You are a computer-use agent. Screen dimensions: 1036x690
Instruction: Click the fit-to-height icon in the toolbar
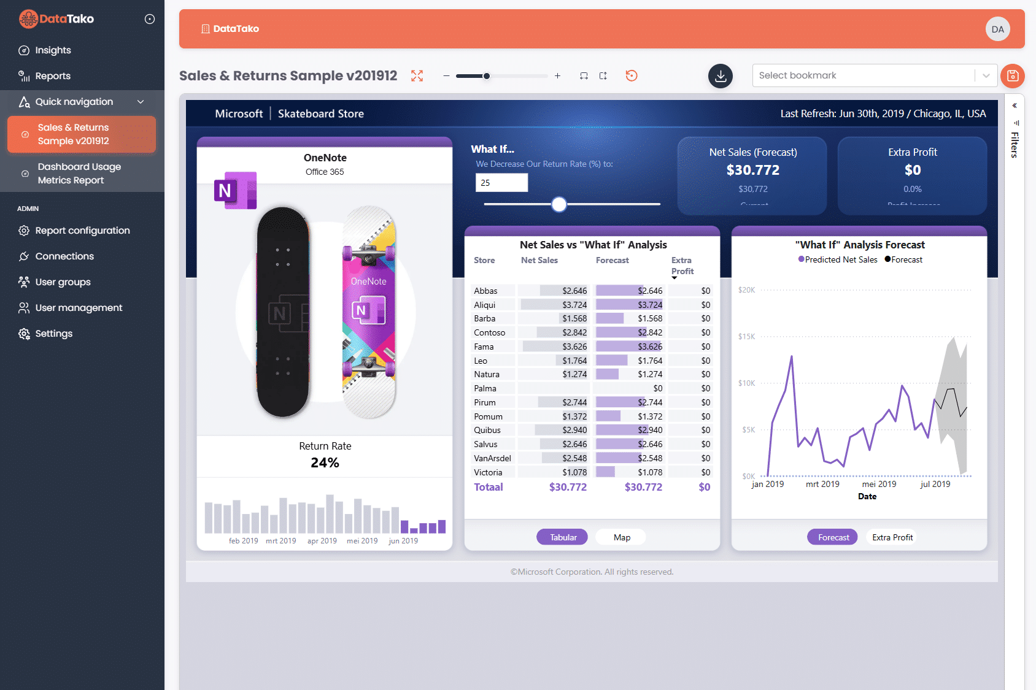[603, 75]
